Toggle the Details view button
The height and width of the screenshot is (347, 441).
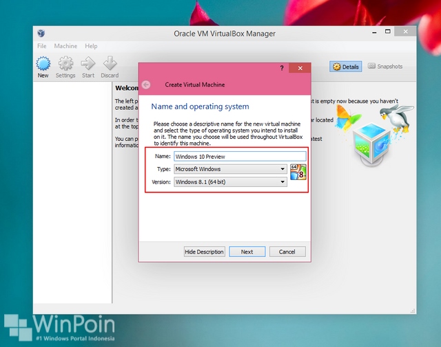pyautogui.click(x=346, y=67)
